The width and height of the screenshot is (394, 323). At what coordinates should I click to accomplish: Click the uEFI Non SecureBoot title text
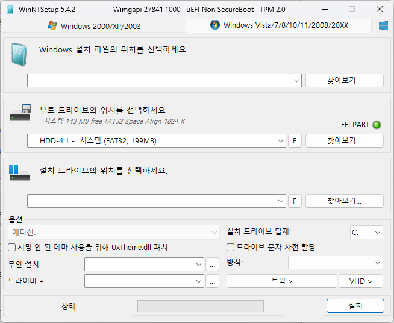pyautogui.click(x=220, y=10)
